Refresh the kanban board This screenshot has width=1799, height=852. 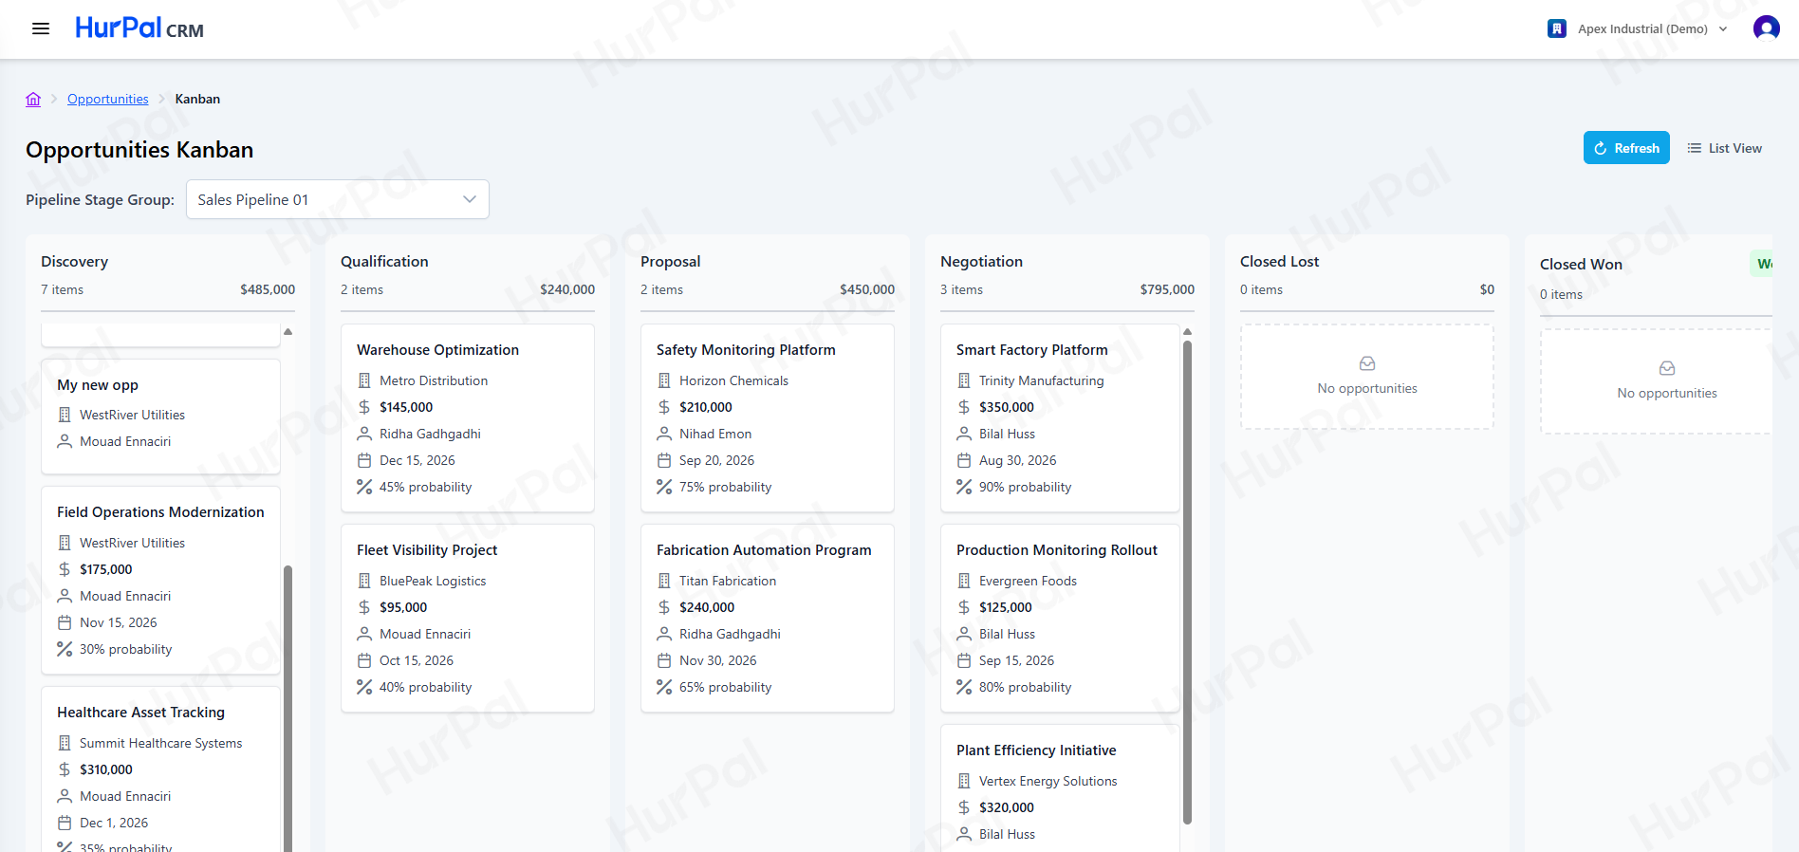point(1626,148)
